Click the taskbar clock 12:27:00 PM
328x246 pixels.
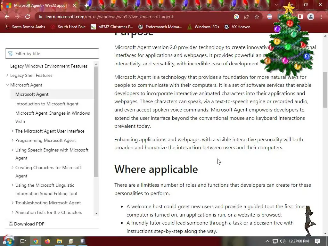point(299,241)
